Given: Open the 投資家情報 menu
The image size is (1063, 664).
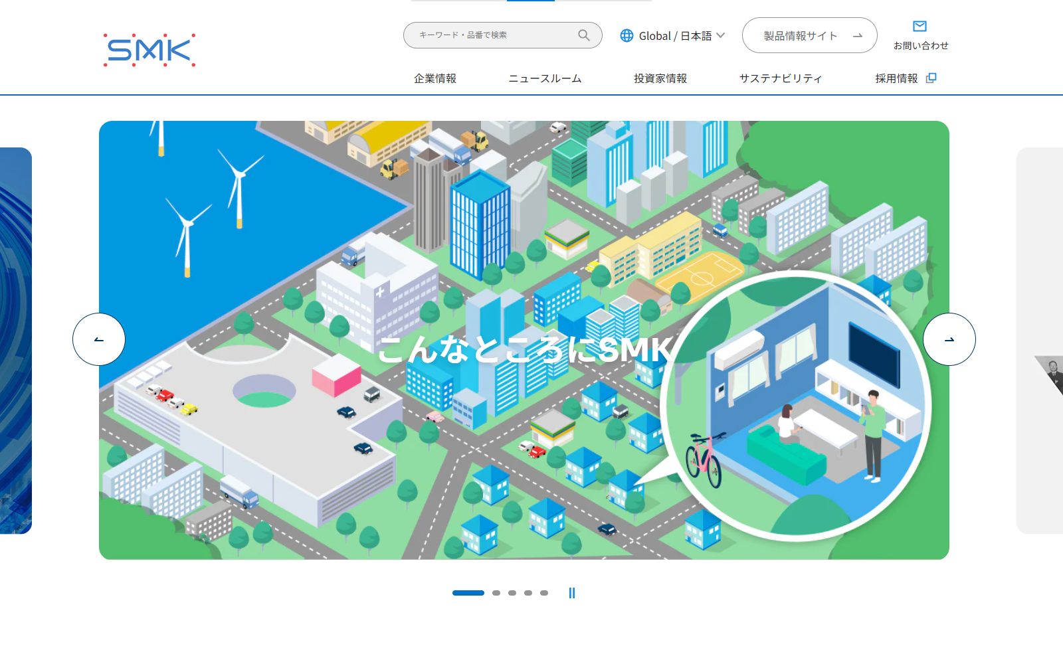Looking at the screenshot, I should (660, 78).
